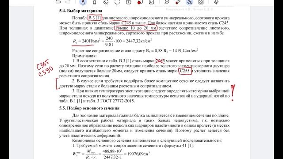Click the reference 'ГОСТ 27772-2015'
Image resolution: width=283 pixels, height=159 pixels.
118,101
